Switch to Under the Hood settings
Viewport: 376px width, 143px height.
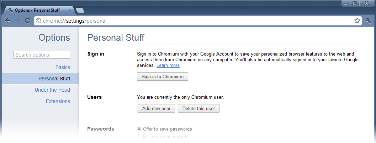53,90
